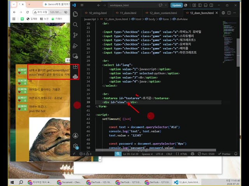Open the notifications bell in status bar
This screenshot has width=249, height=186.
(x=236, y=154)
